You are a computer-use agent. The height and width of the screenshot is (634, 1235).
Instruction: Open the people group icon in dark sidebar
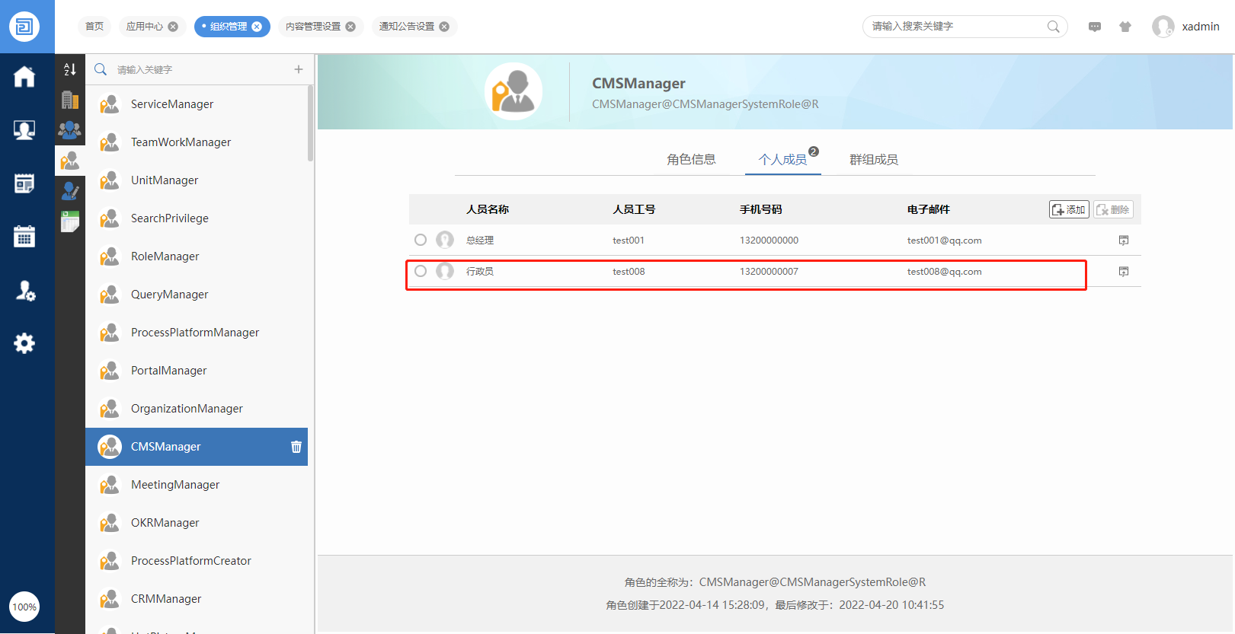(x=70, y=130)
